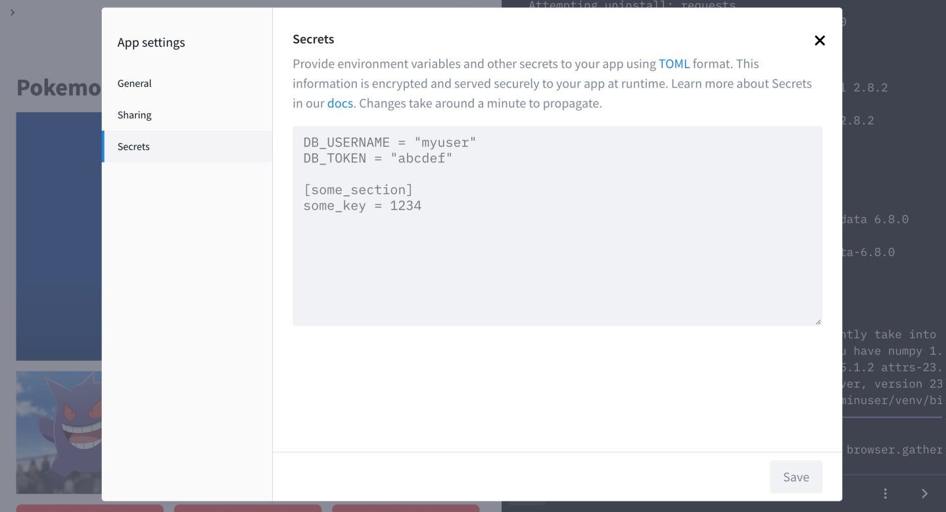946x512 pixels.
Task: Click the Save button
Action: pos(796,477)
